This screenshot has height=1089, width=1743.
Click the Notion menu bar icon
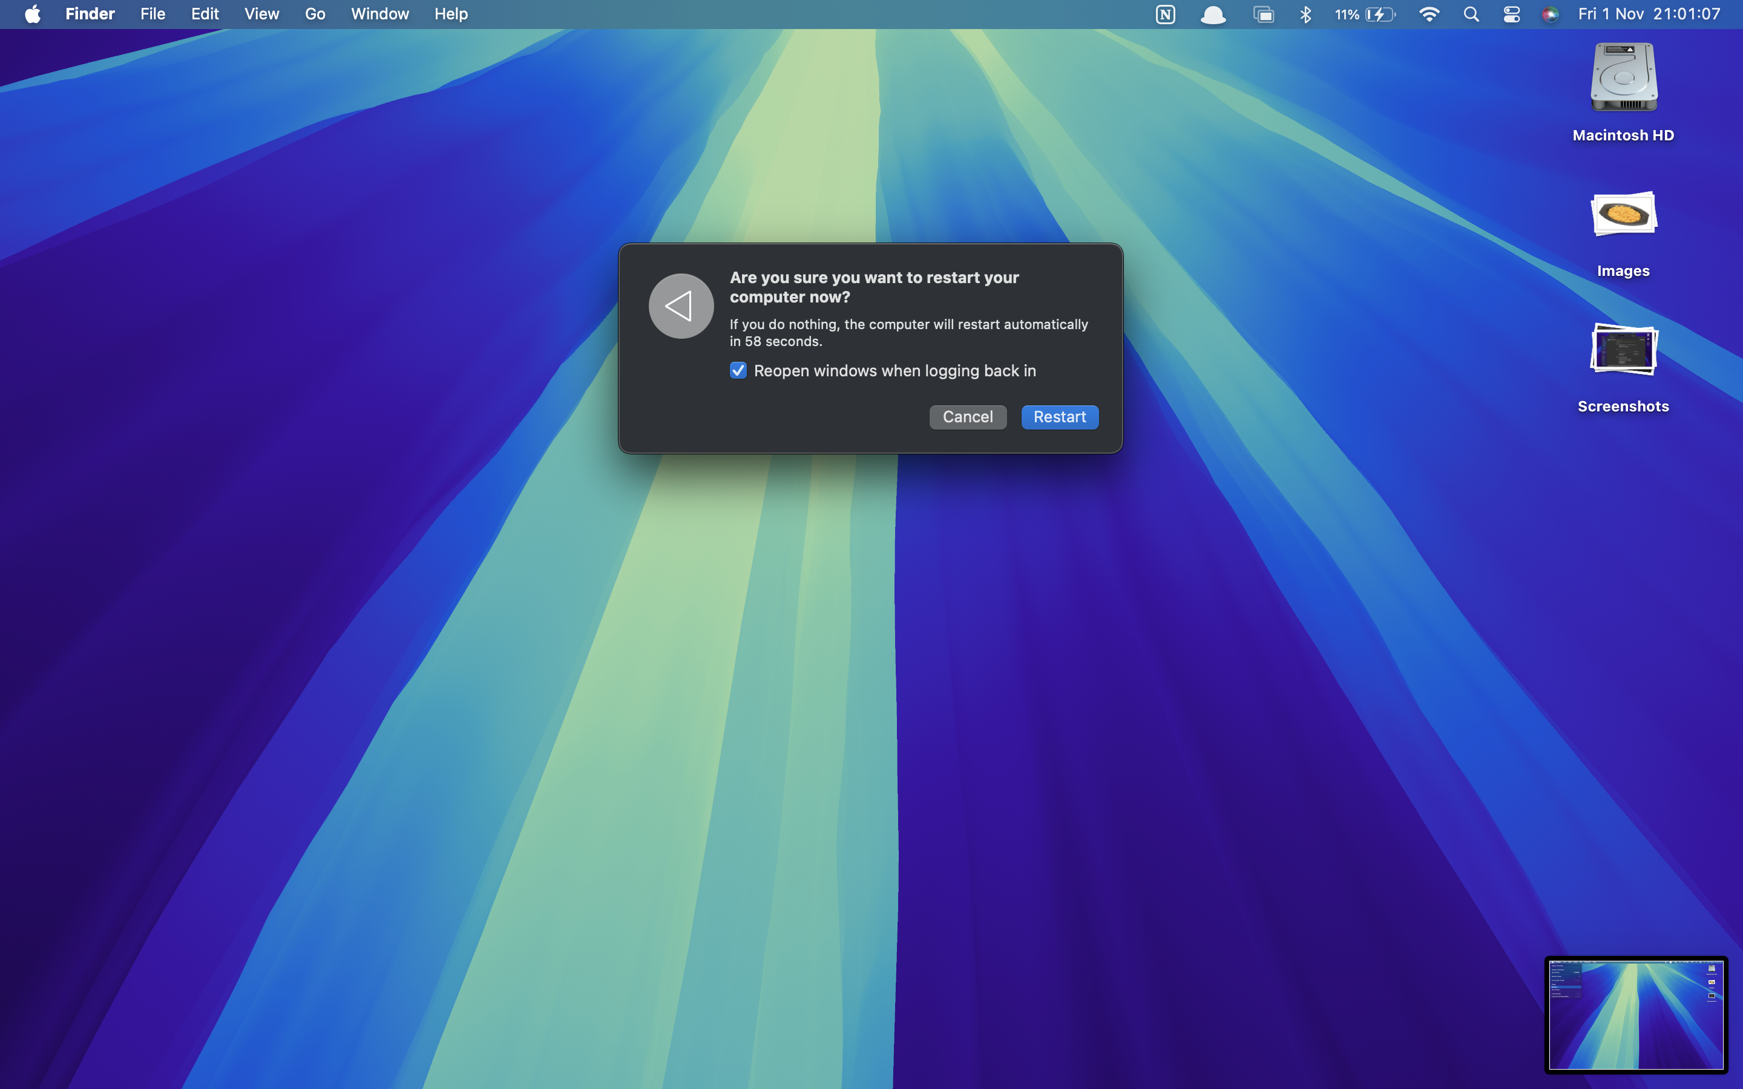pos(1164,15)
